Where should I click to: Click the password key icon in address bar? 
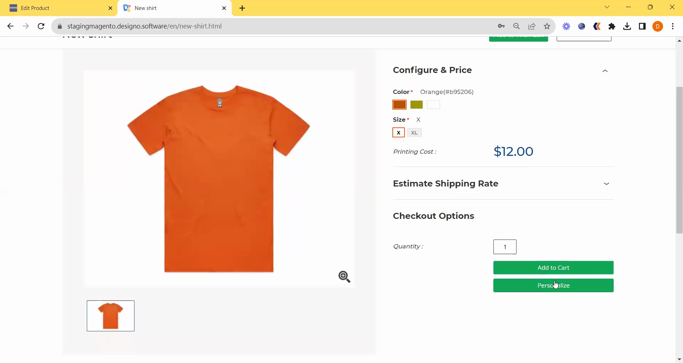click(x=501, y=26)
